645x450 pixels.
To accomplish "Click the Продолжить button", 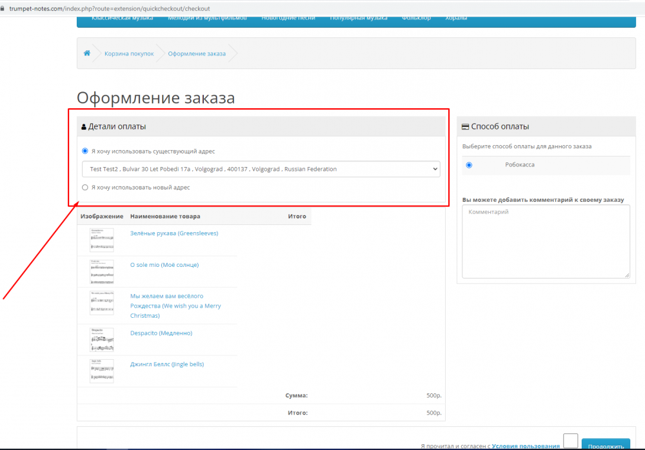I will tap(606, 444).
